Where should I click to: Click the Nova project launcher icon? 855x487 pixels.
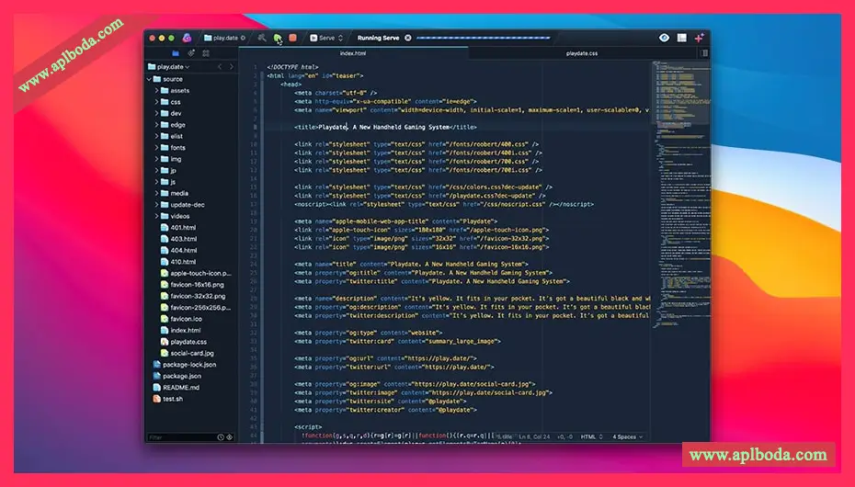[x=187, y=38]
